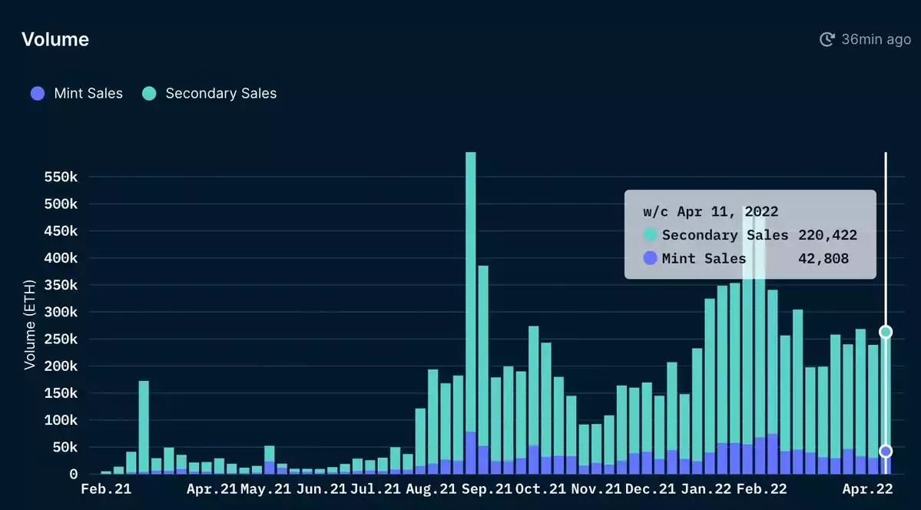
Task: Click the tallest bar near Sep.21
Action: (x=470, y=313)
